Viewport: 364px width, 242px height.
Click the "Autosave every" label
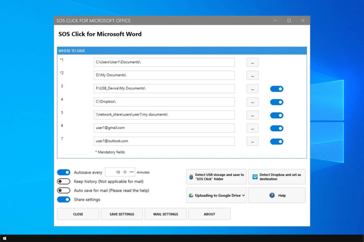(x=88, y=172)
